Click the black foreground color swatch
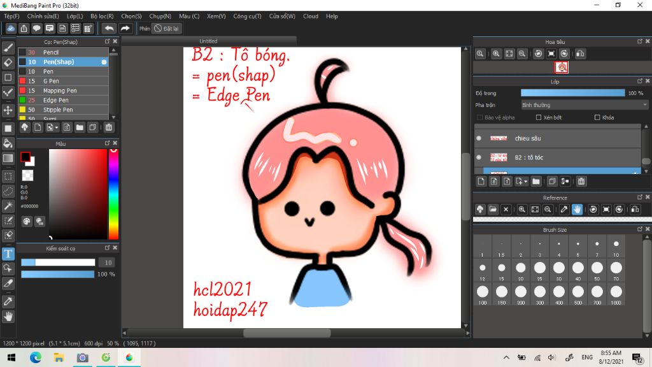652x367 pixels. pyautogui.click(x=25, y=157)
